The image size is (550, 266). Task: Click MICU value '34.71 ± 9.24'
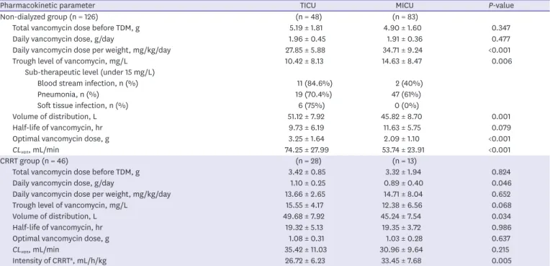pos(402,50)
